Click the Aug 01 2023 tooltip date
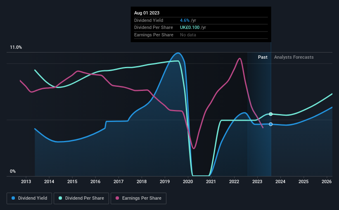Screen dimensions: 339x210 [x=147, y=13]
